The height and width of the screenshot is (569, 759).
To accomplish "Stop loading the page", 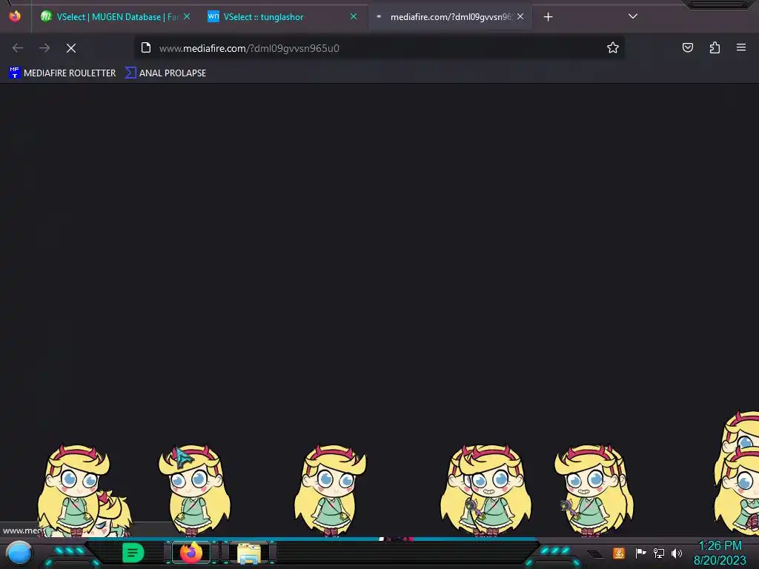I will point(71,48).
